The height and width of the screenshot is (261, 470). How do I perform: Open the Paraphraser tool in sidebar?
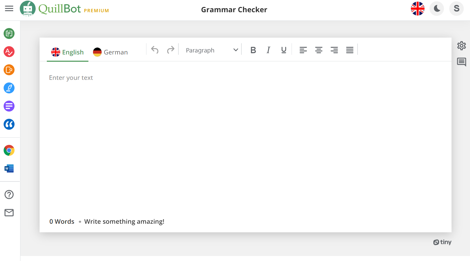point(9,33)
